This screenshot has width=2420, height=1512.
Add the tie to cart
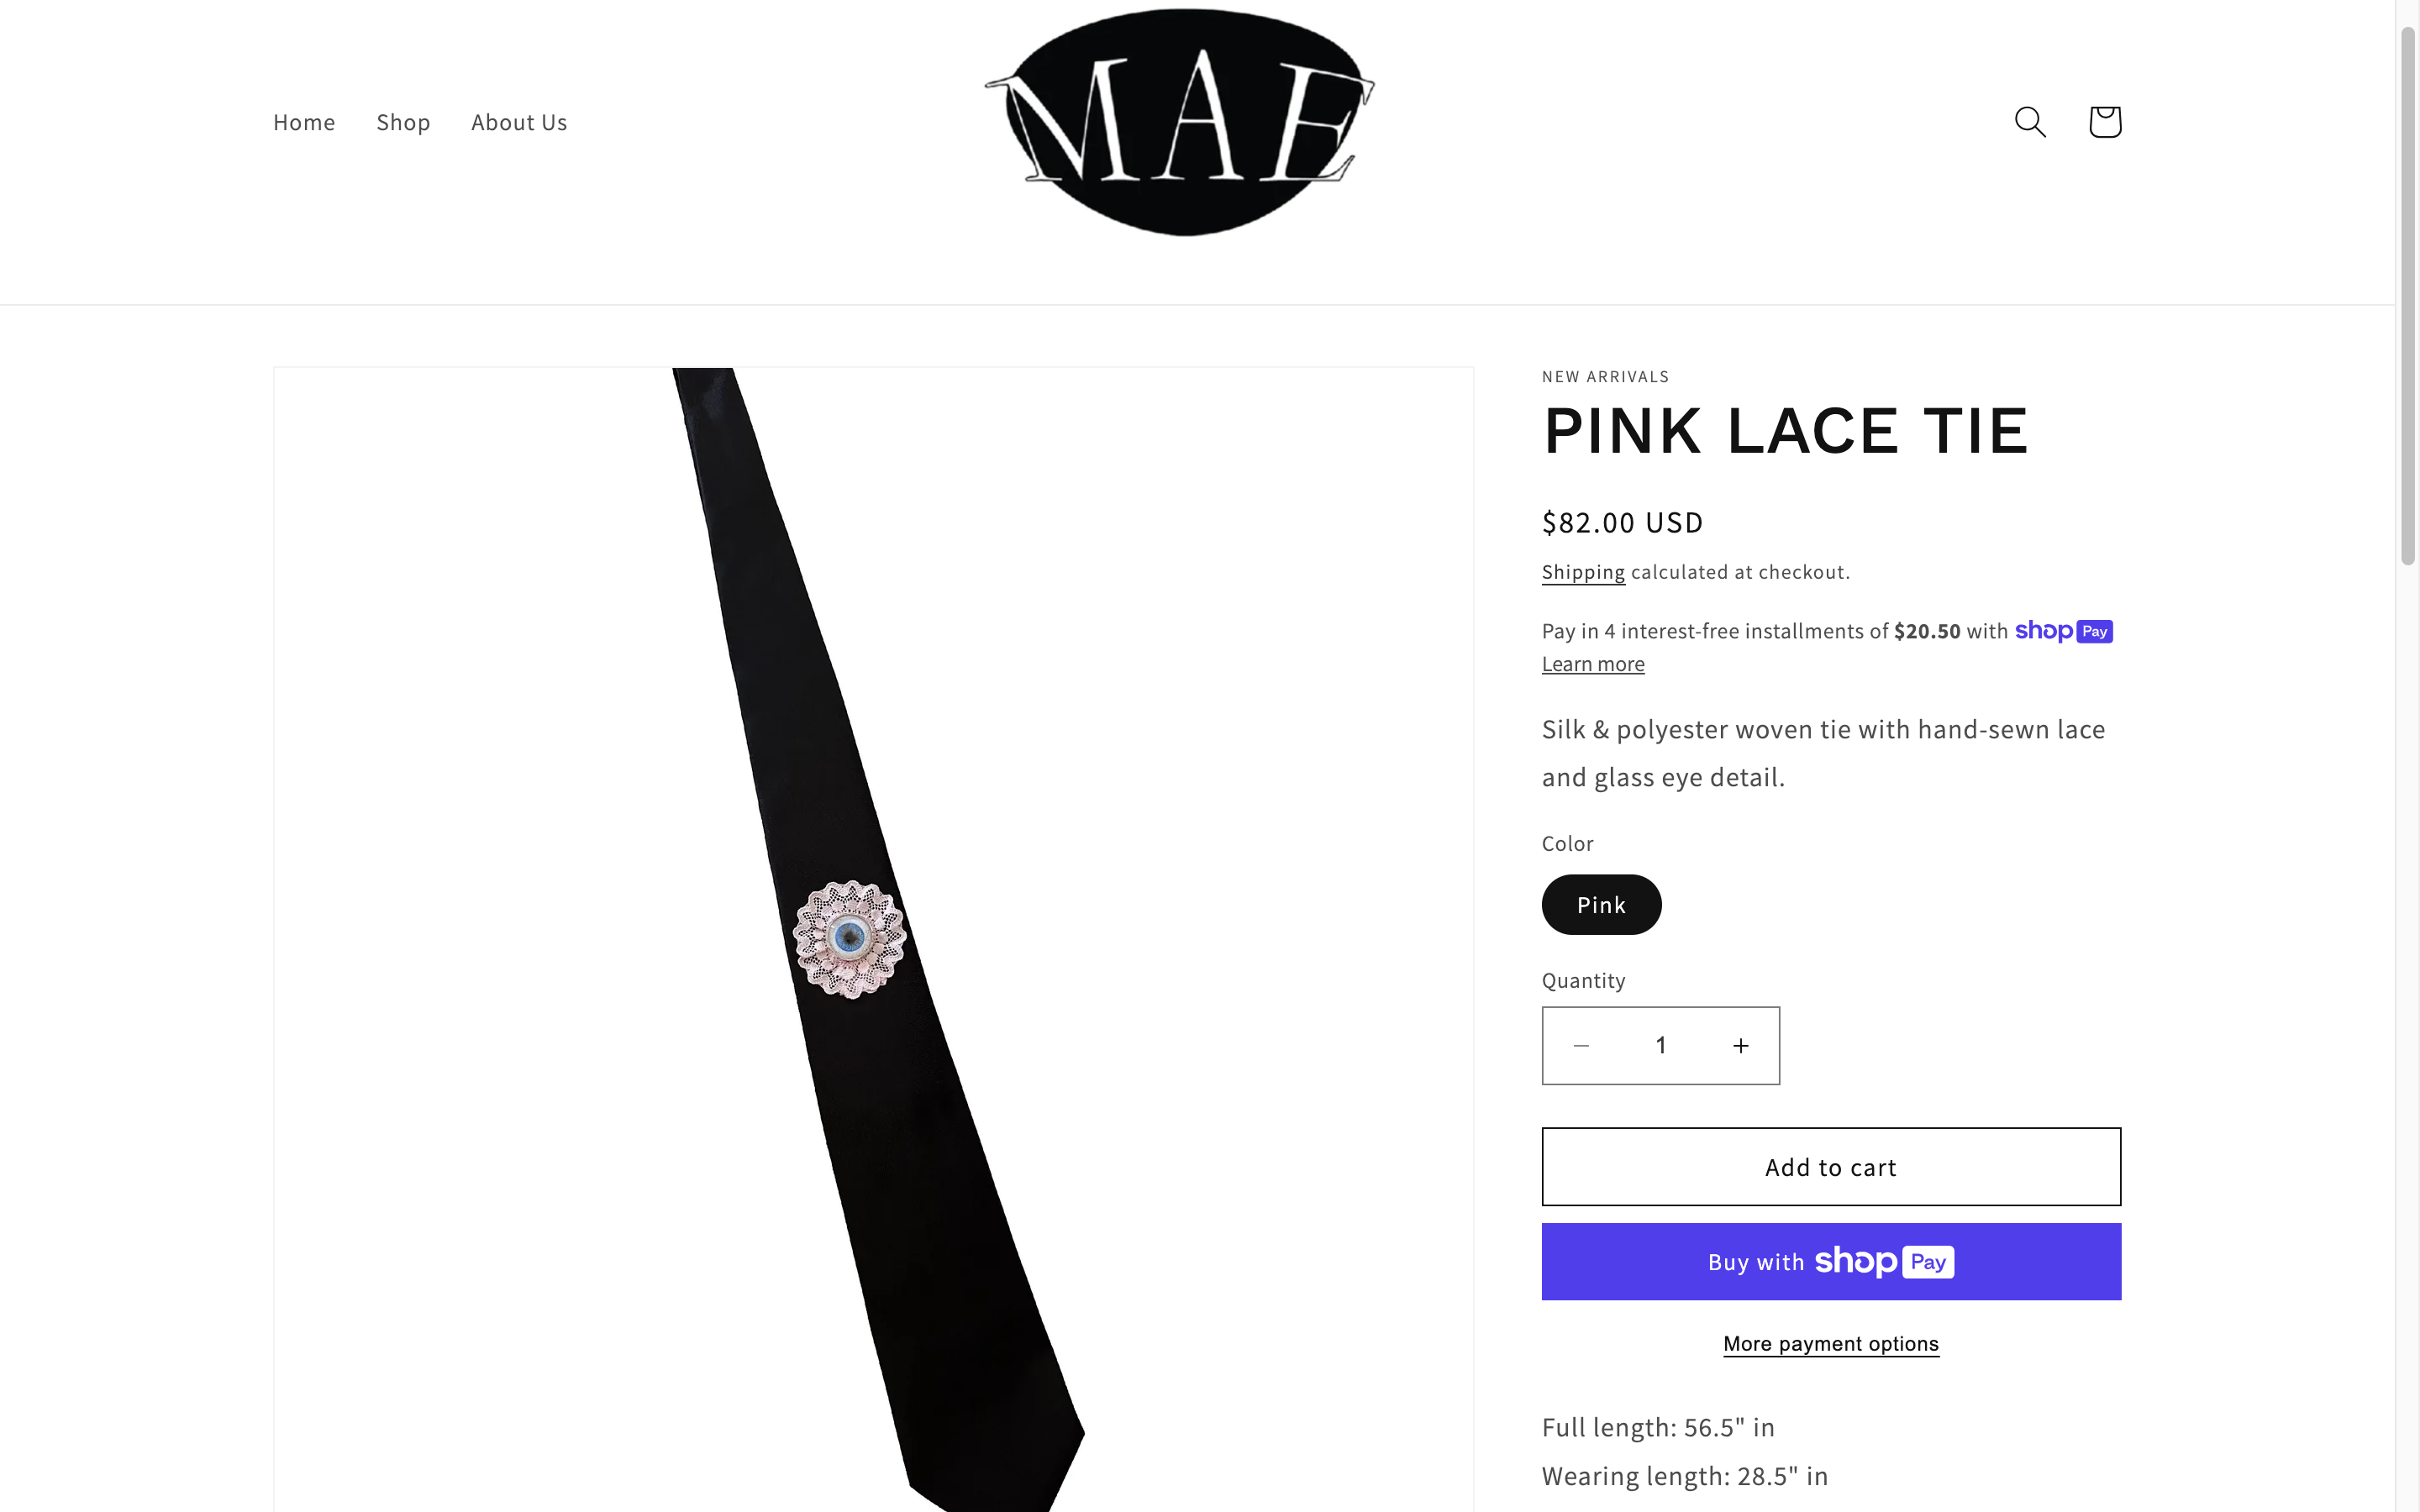[1830, 1167]
